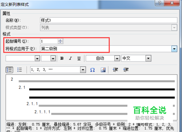Open the 中文 language dropdown
Viewport: 182px width, 132px height.
coord(148,58)
